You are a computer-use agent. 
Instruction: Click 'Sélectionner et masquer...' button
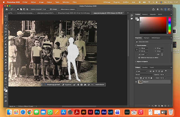pyautogui.click(x=68, y=9)
